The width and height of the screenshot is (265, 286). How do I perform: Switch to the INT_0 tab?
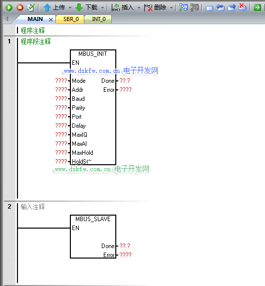[x=99, y=19]
